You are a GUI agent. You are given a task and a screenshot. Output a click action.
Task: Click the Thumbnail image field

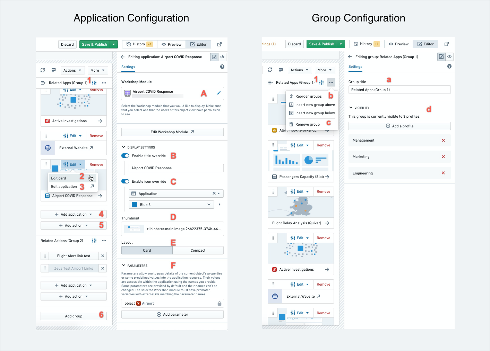click(x=172, y=229)
